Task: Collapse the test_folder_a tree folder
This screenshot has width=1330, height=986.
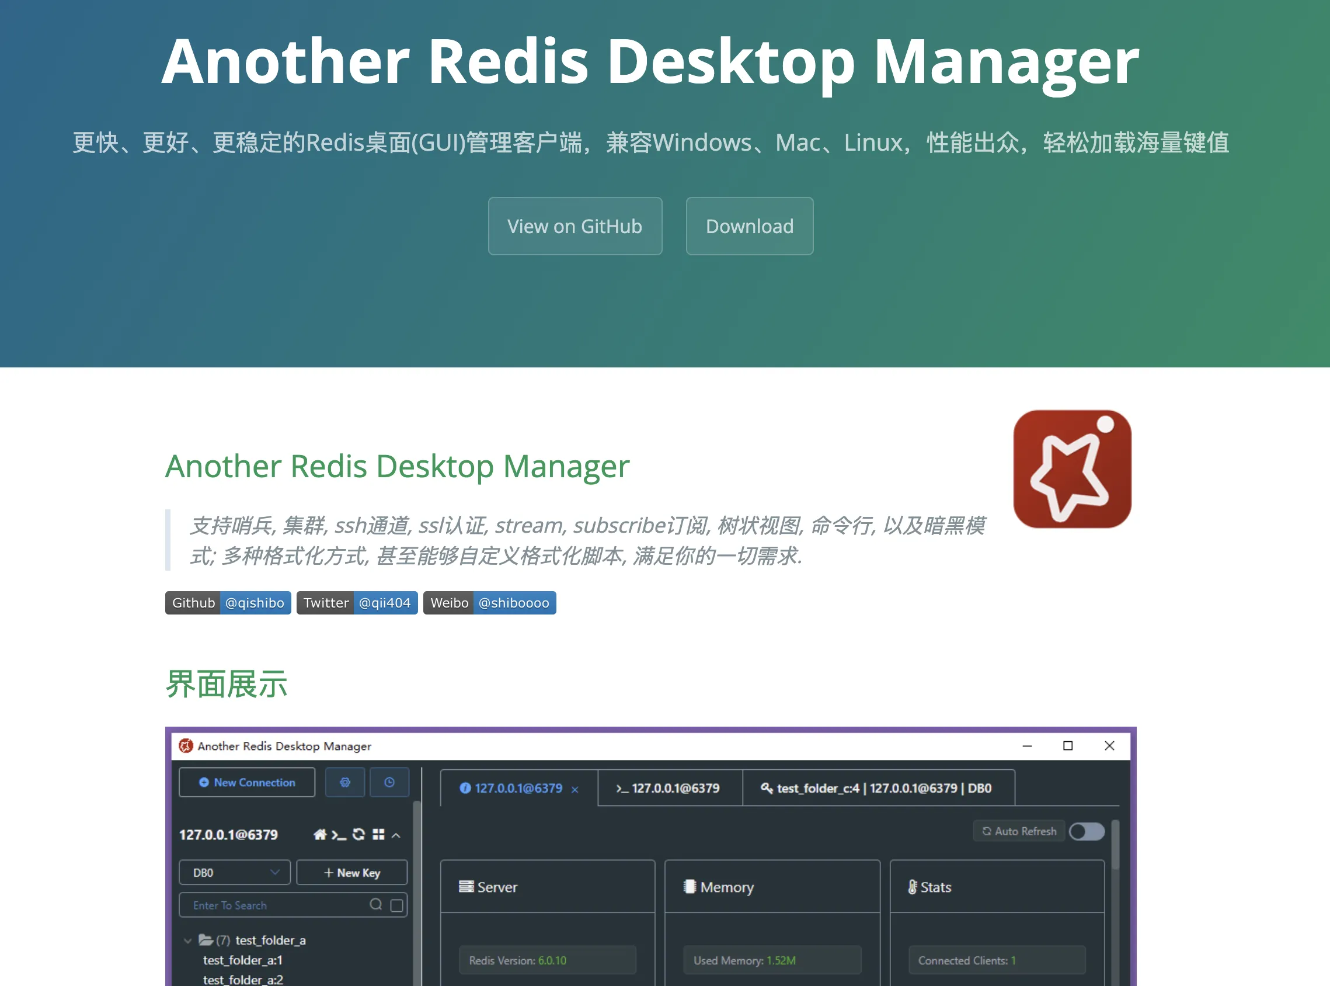Action: coord(187,940)
